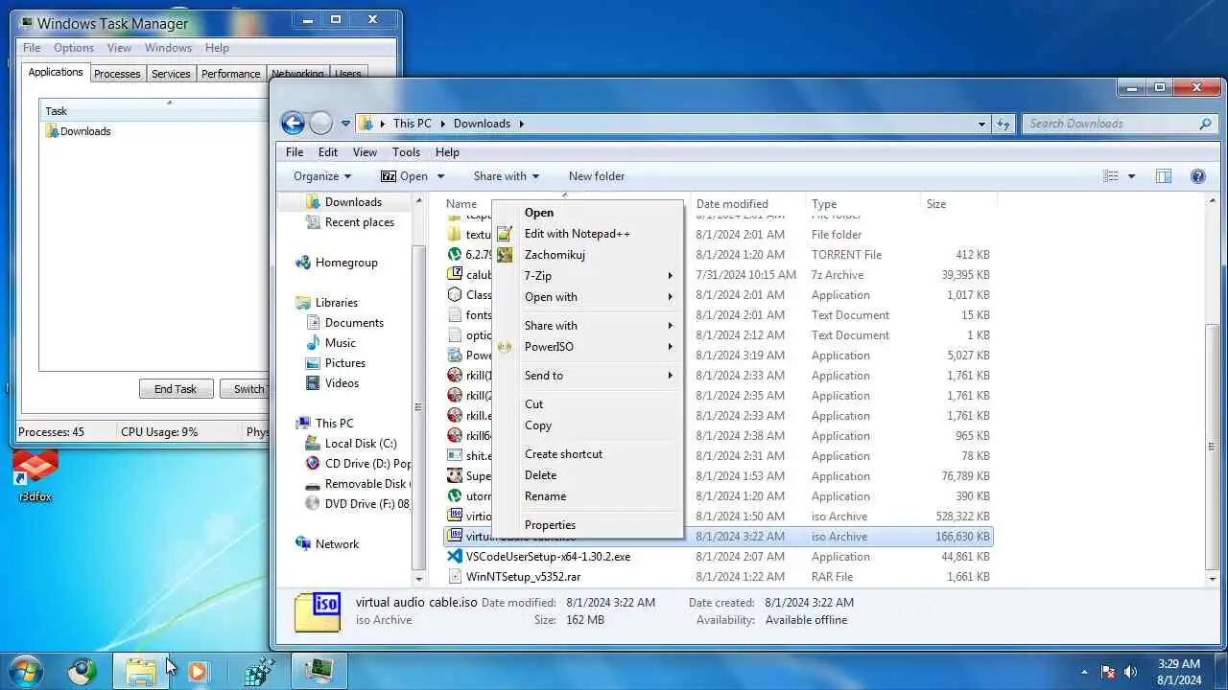Open the Windows Start menu

tap(26, 671)
